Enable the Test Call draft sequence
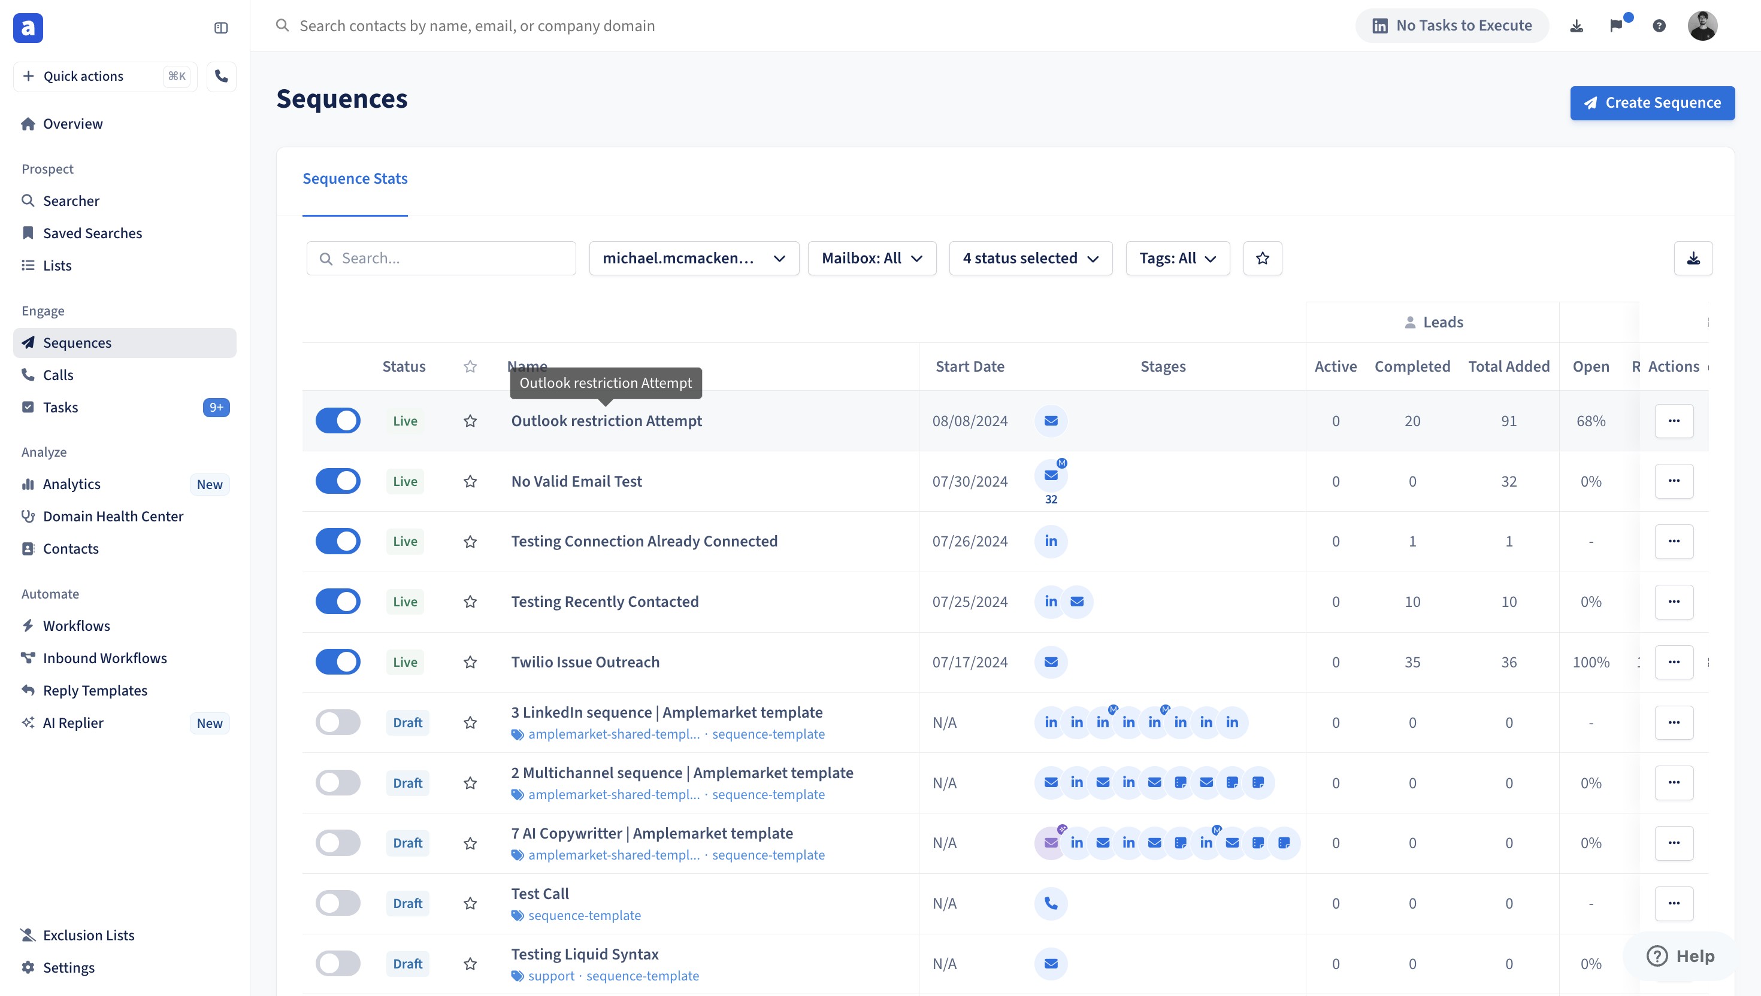The width and height of the screenshot is (1761, 996). [x=337, y=903]
